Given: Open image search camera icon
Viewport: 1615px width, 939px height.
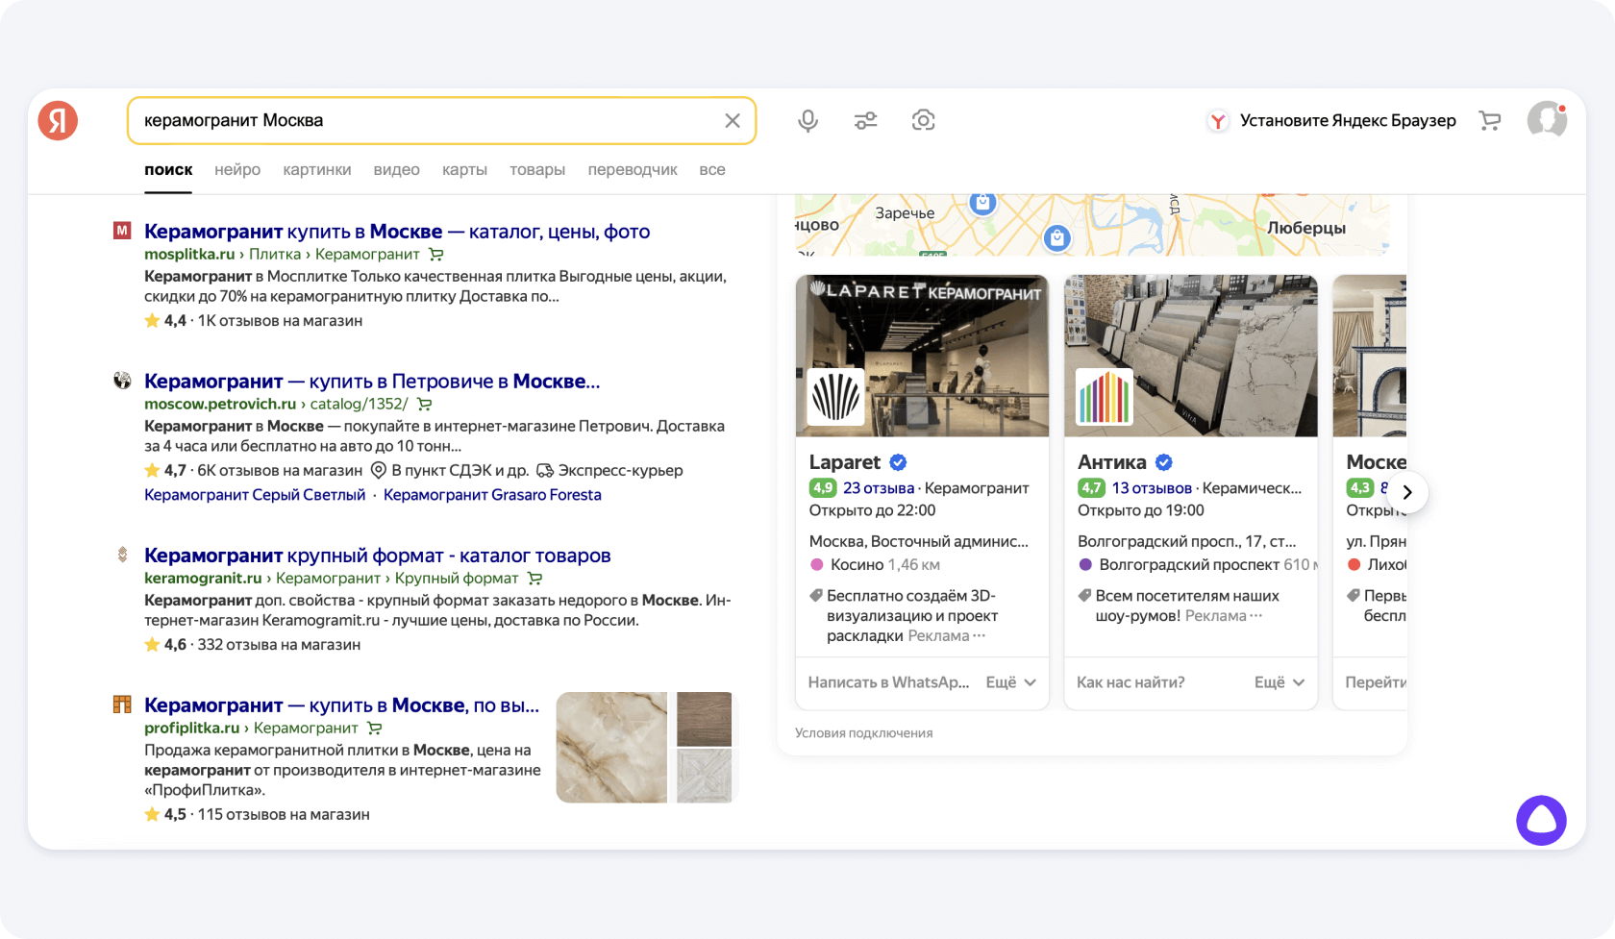Looking at the screenshot, I should click(x=923, y=120).
